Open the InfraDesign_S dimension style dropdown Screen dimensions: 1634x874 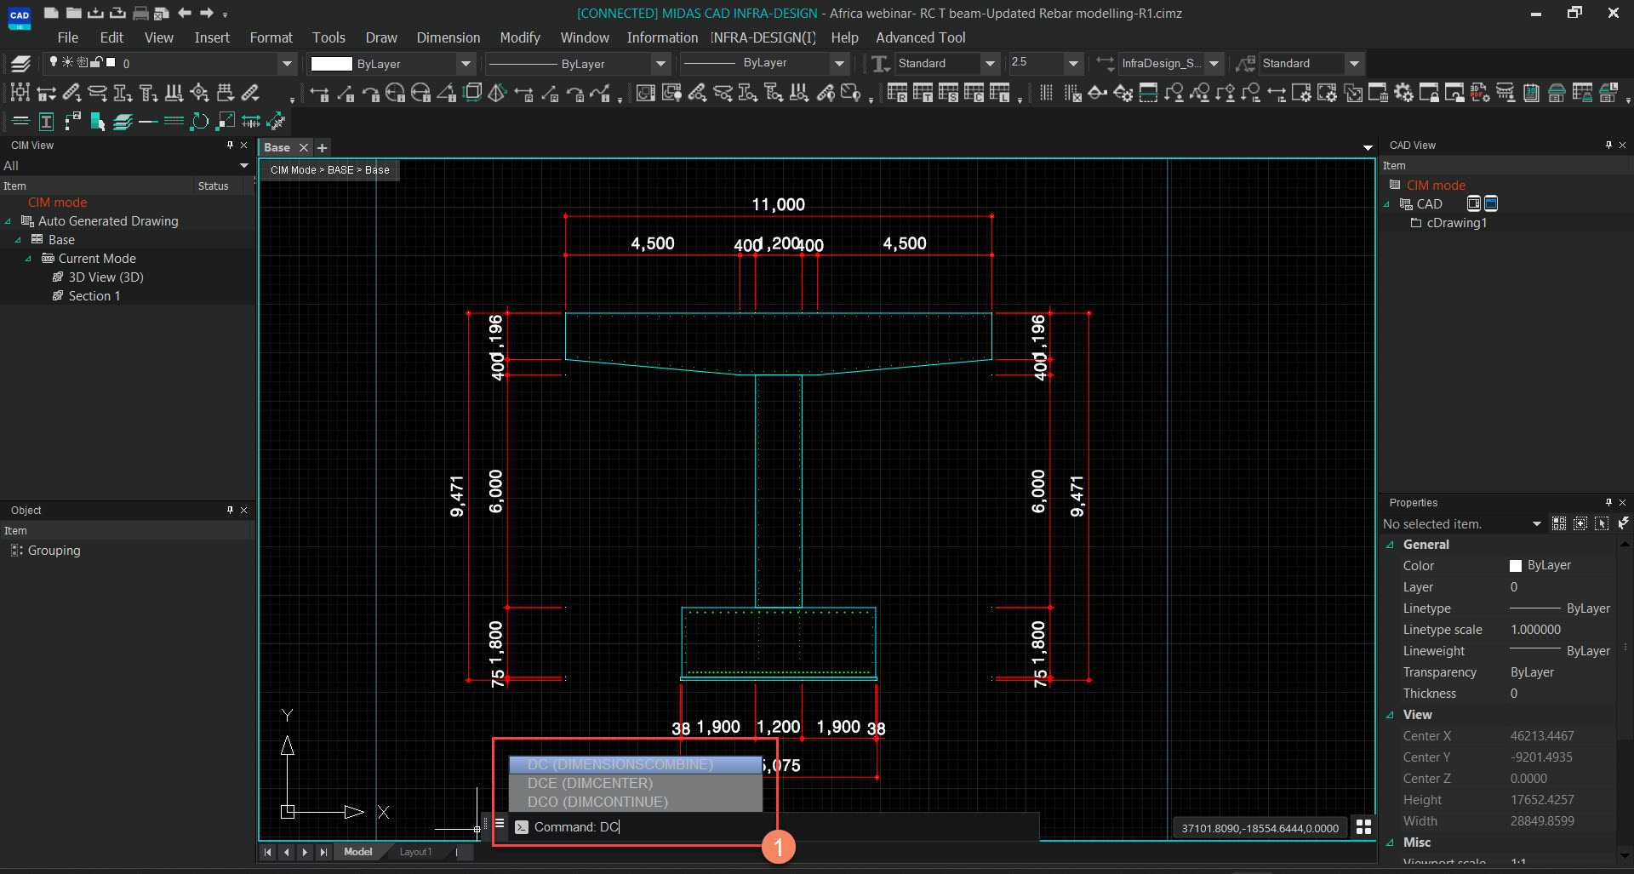[1214, 63]
